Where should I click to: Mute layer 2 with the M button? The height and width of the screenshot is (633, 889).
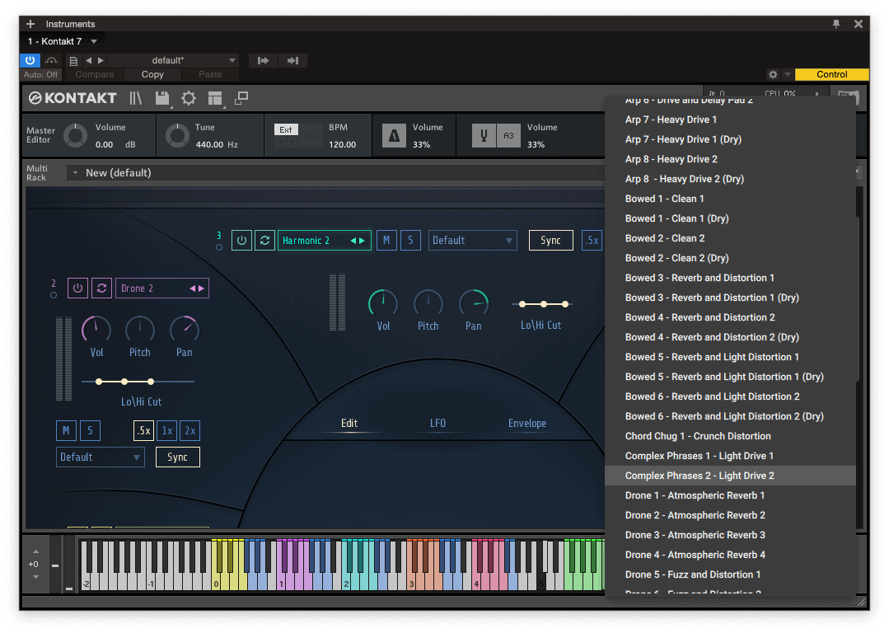click(66, 430)
